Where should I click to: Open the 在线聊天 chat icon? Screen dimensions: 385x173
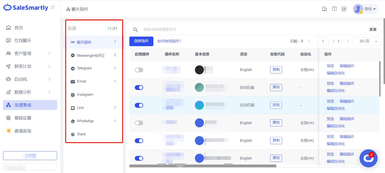[x=8, y=40]
